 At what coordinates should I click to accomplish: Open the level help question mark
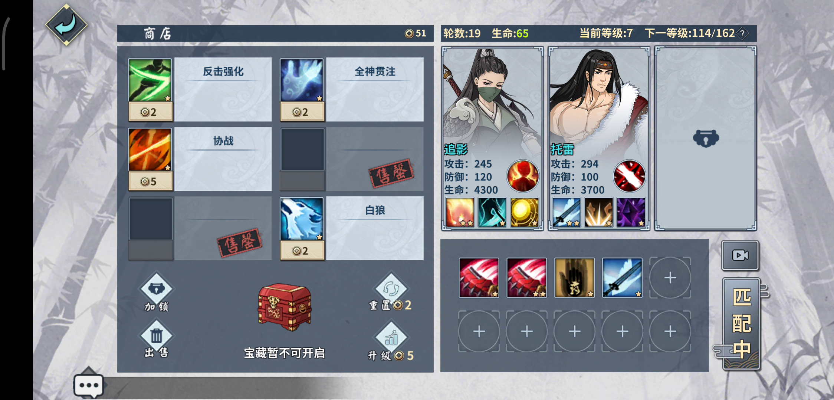[x=742, y=34]
